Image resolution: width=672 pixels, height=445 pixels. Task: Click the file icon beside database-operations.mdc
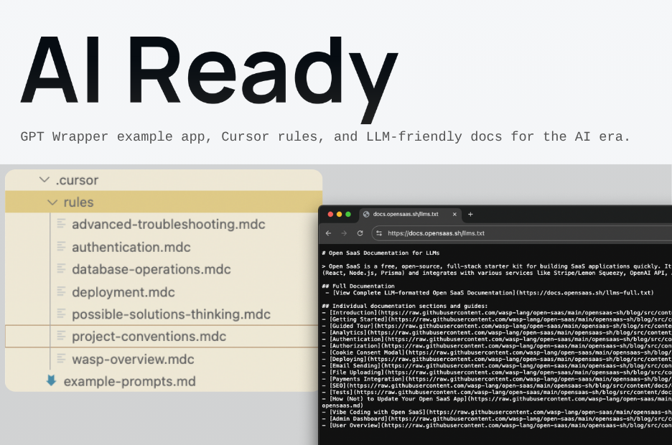tap(62, 269)
